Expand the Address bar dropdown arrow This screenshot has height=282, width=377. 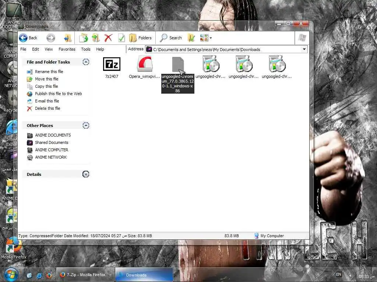coord(304,50)
